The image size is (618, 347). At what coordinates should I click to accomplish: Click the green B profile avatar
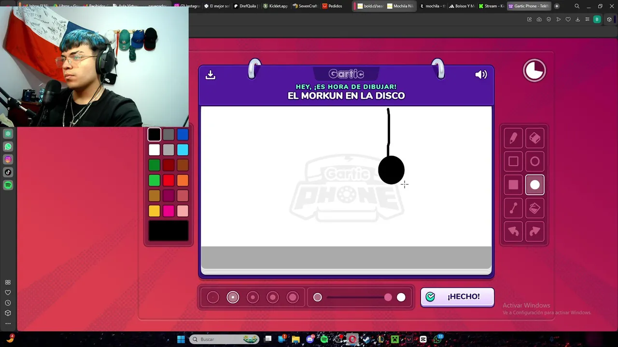click(597, 19)
